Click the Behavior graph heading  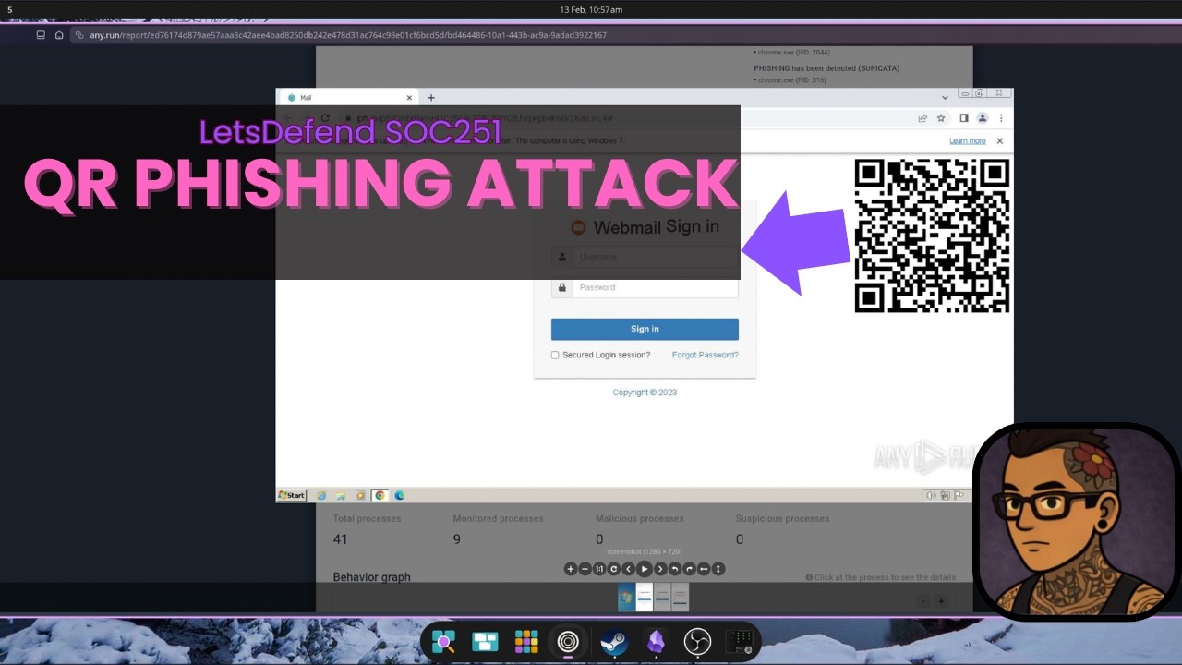click(371, 577)
